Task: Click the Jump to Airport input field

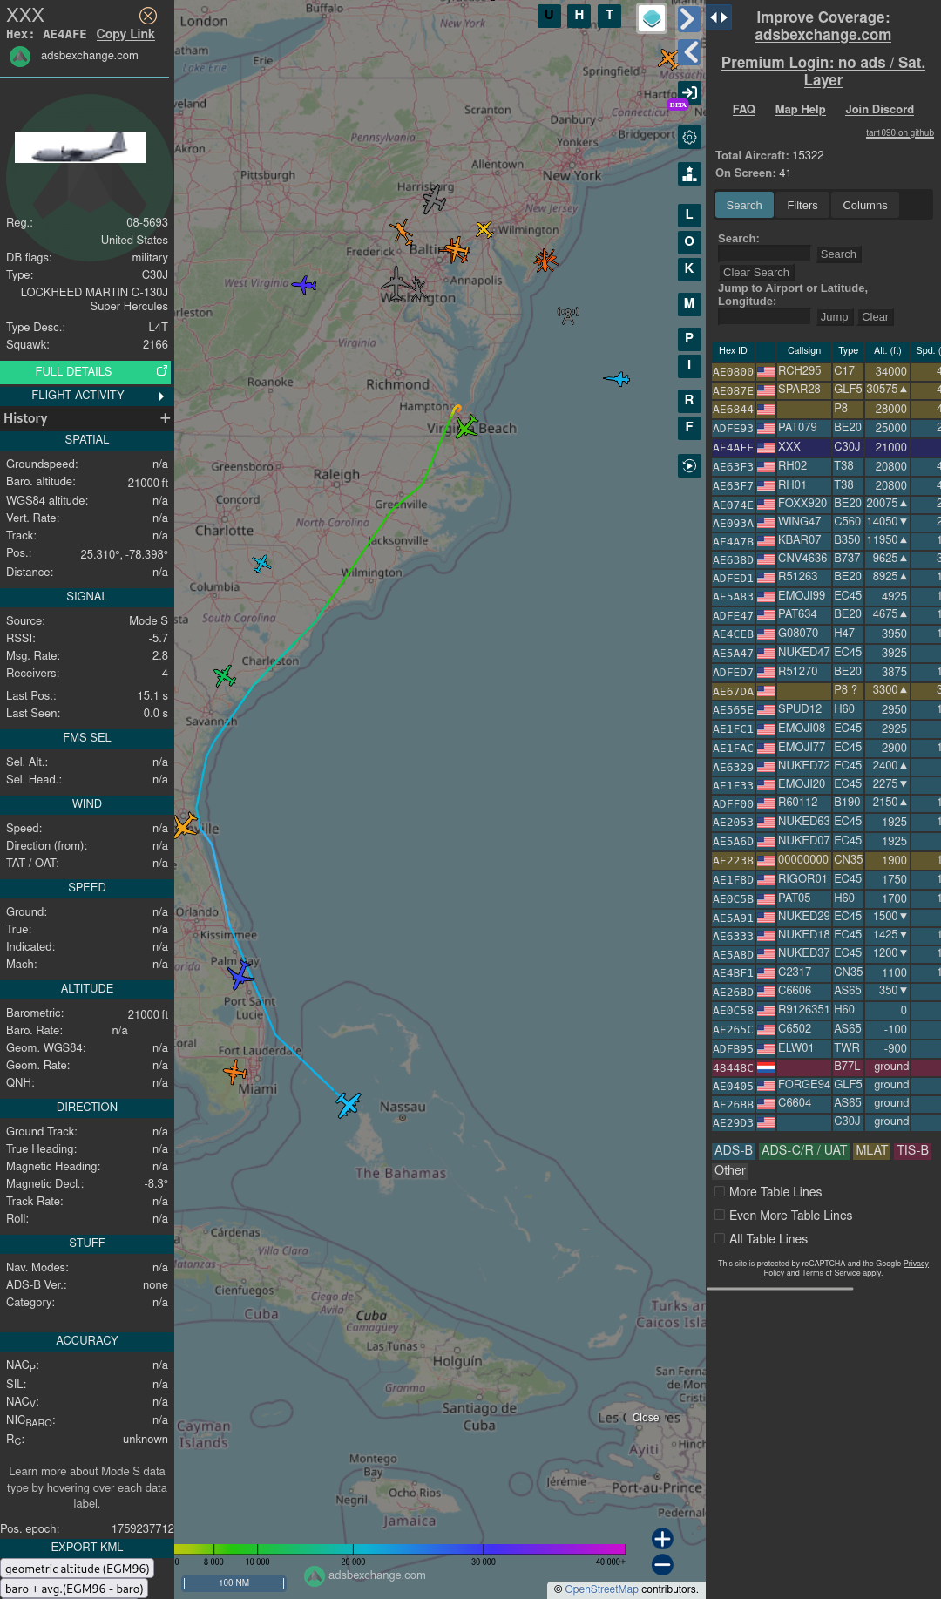Action: click(763, 316)
